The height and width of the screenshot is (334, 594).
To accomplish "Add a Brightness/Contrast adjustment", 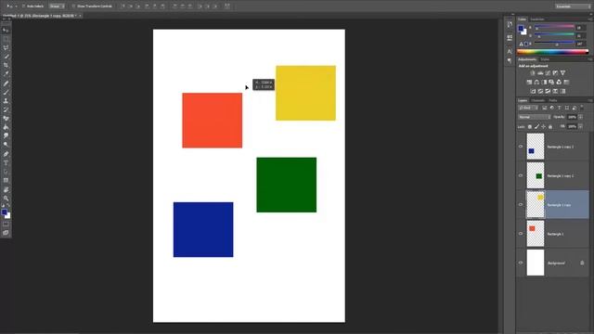I will (533, 72).
